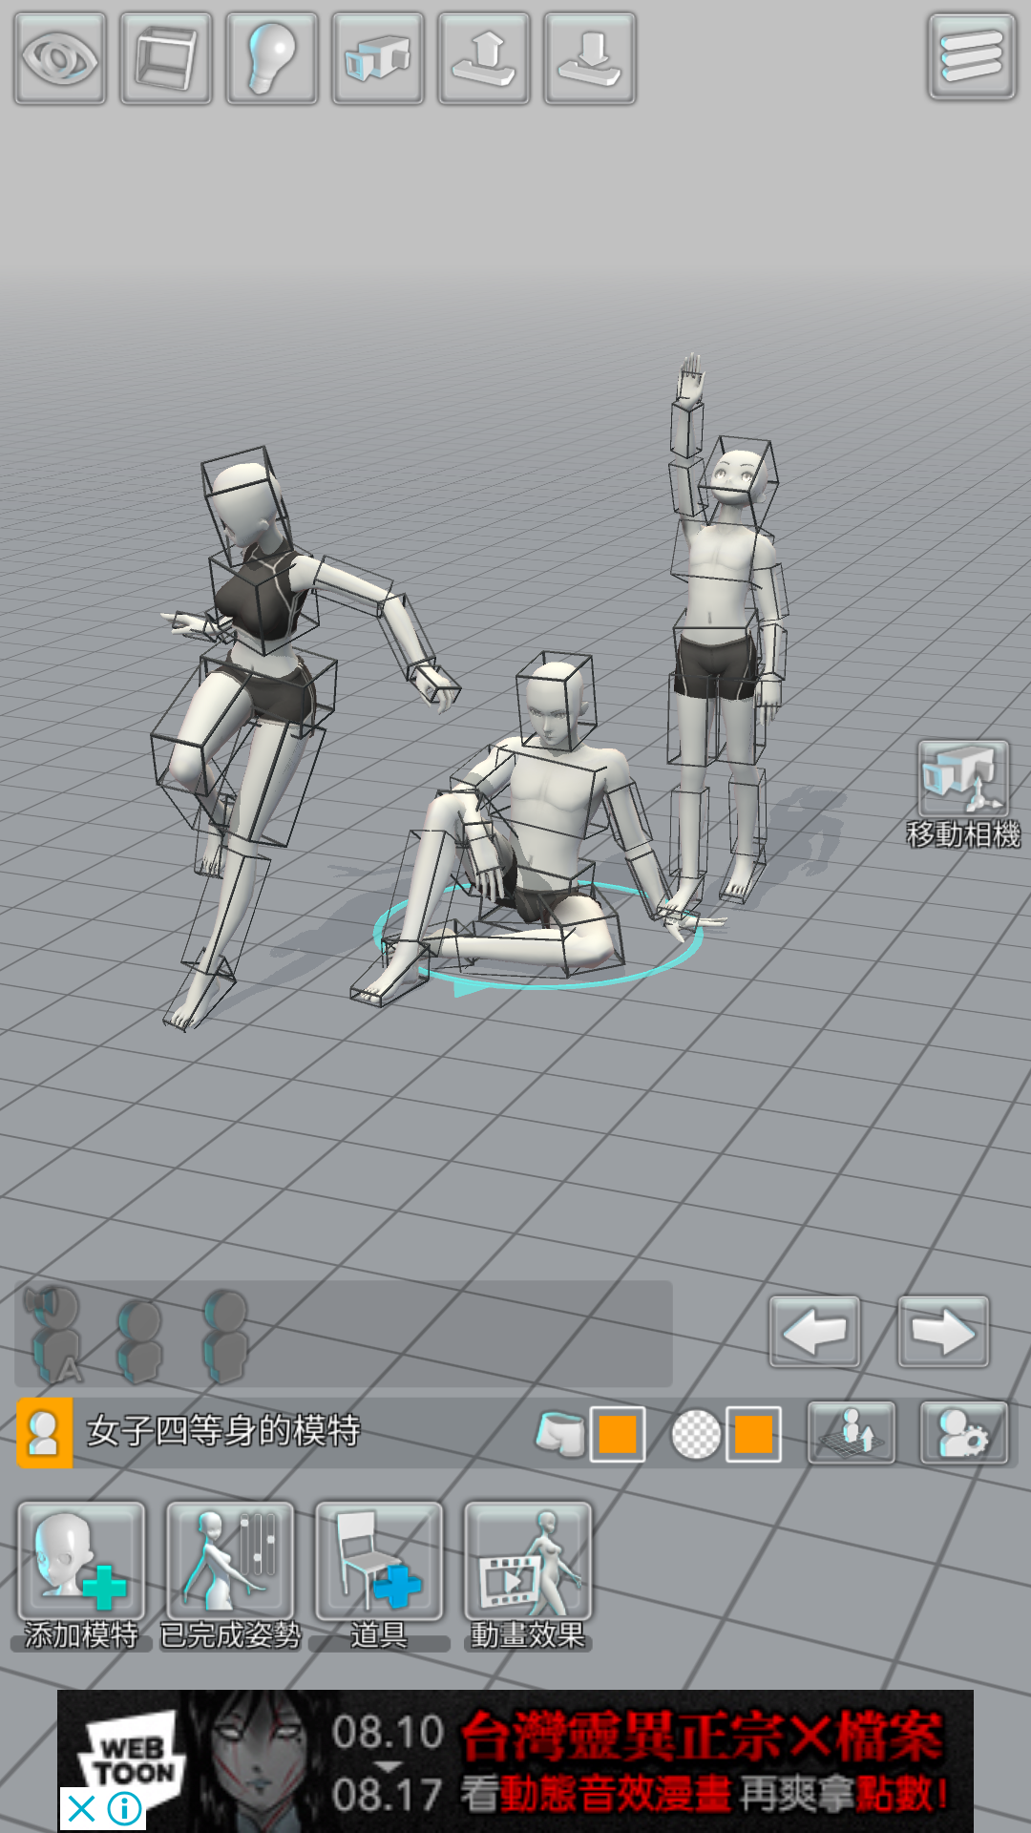This screenshot has width=1031, height=1833.
Task: Toggle the clothing shorts icon
Action: 560,1433
